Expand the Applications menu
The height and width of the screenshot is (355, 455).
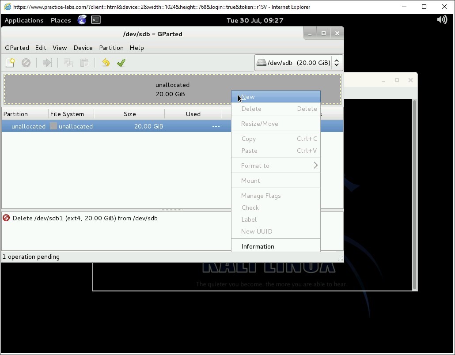pyautogui.click(x=24, y=20)
